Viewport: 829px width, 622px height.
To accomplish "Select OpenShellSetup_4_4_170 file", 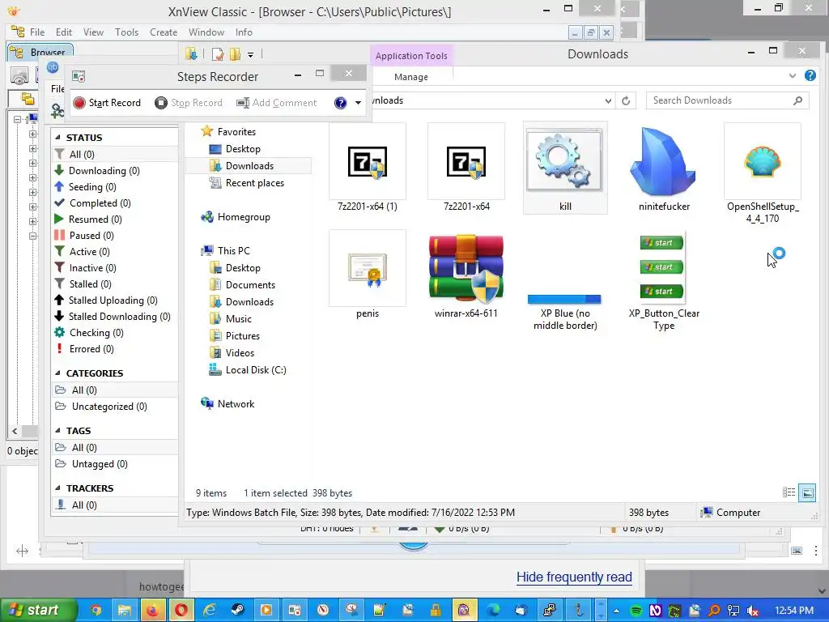I will [x=763, y=173].
